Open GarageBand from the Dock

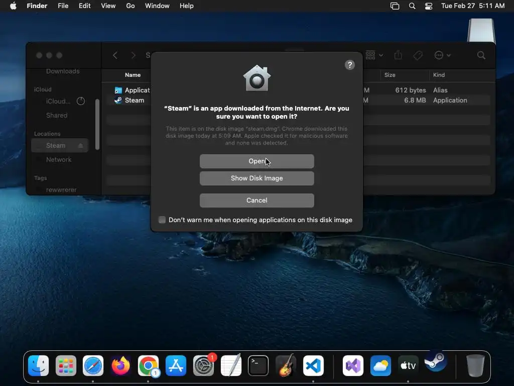coord(286,365)
